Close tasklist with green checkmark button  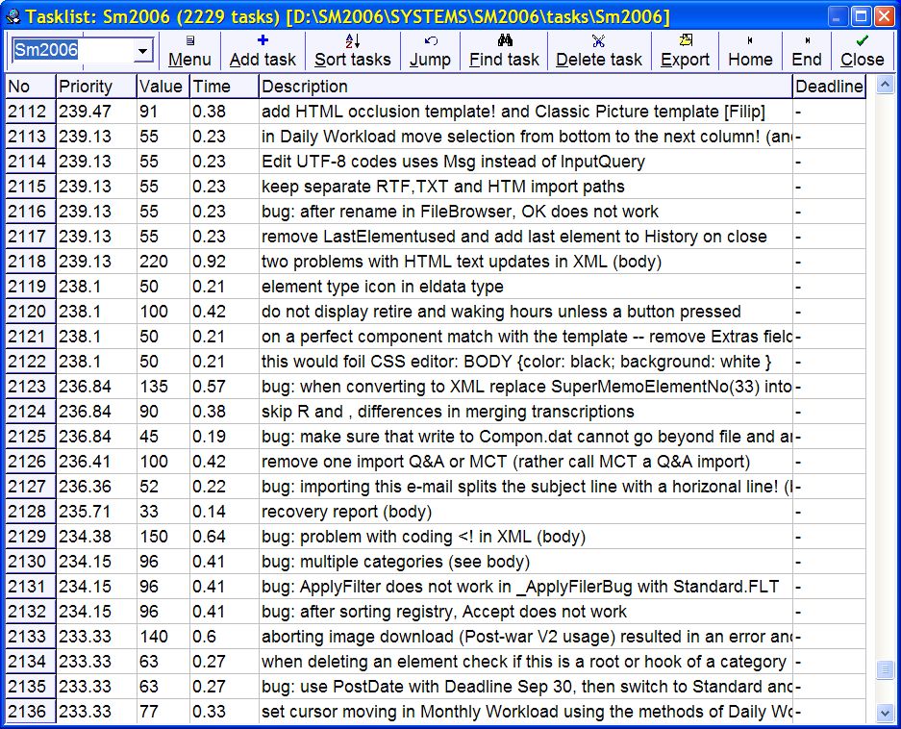862,40
